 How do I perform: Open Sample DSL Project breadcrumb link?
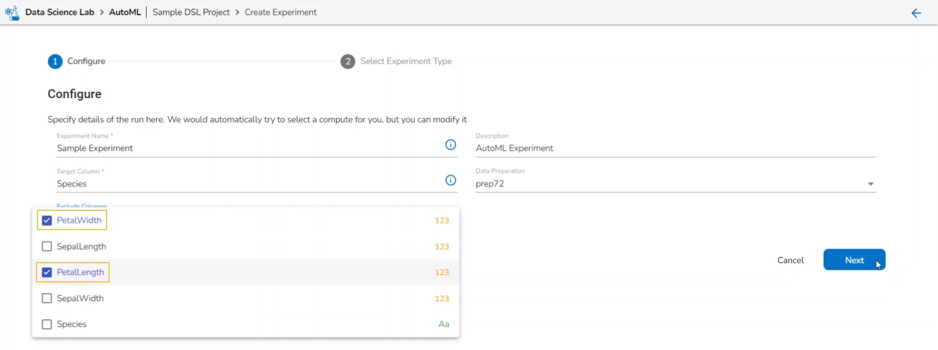[191, 12]
